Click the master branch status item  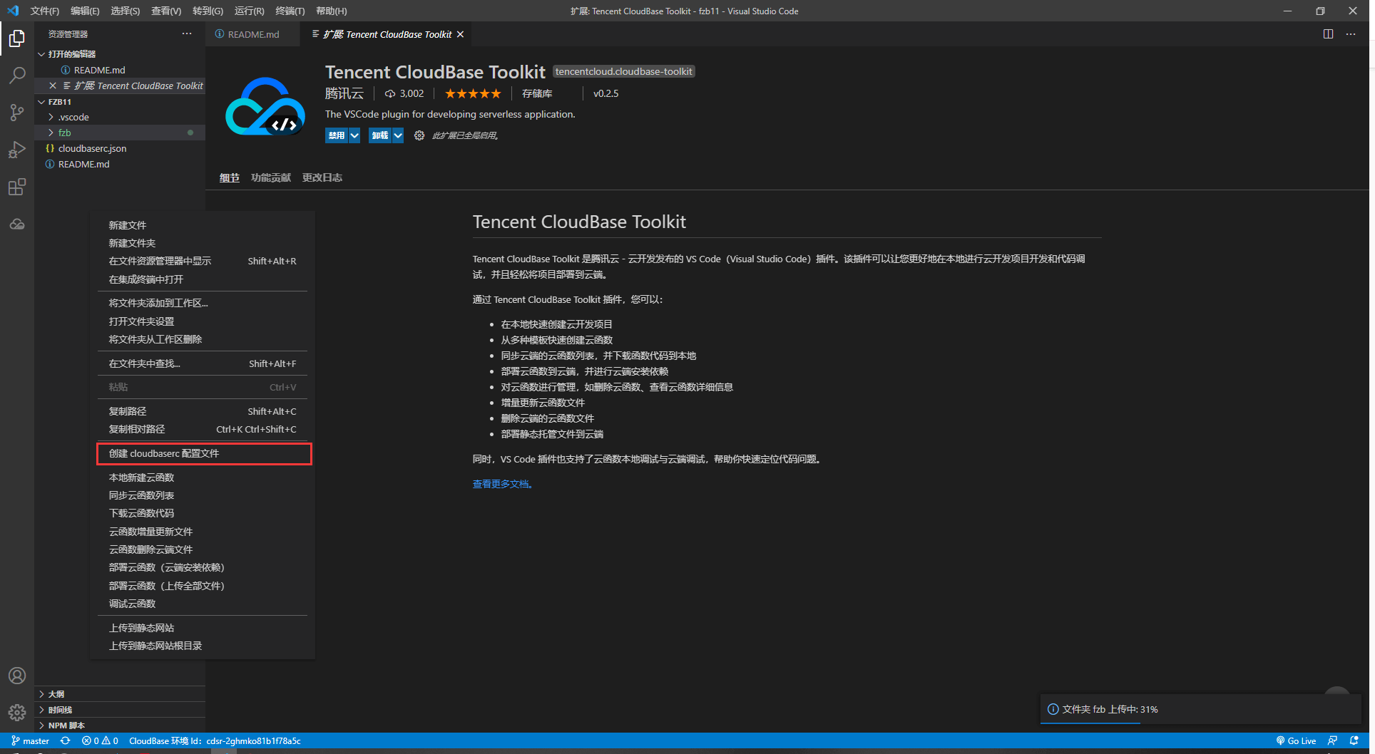[31, 740]
